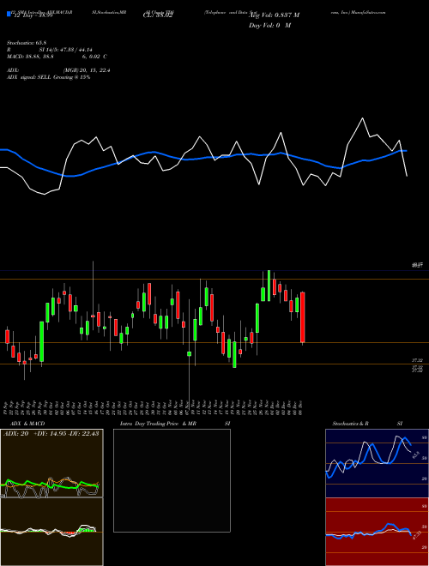Click 'ADX signal: SELL Growing @ 15%' text
The width and height of the screenshot is (429, 566).
(x=48, y=77)
